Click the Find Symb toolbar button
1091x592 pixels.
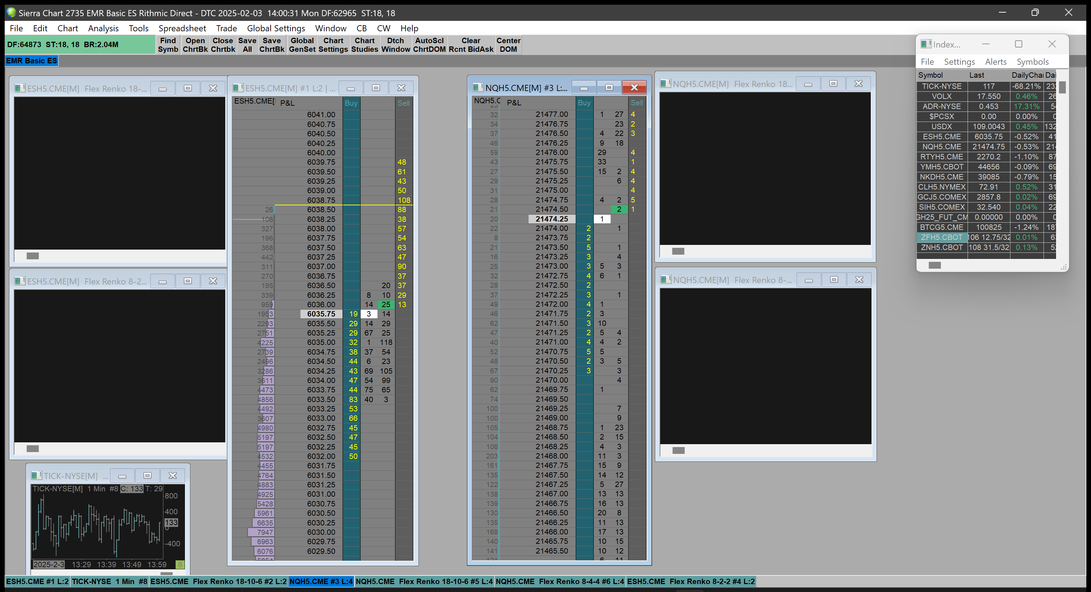coord(168,45)
